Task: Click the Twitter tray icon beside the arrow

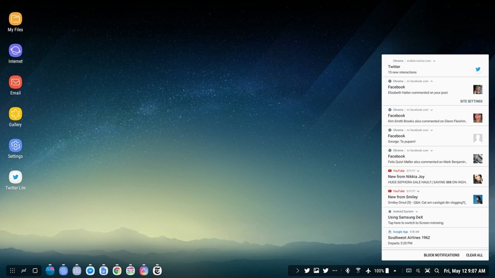Action: (307, 270)
